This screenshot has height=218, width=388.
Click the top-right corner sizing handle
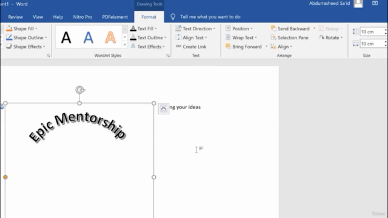[x=153, y=103]
